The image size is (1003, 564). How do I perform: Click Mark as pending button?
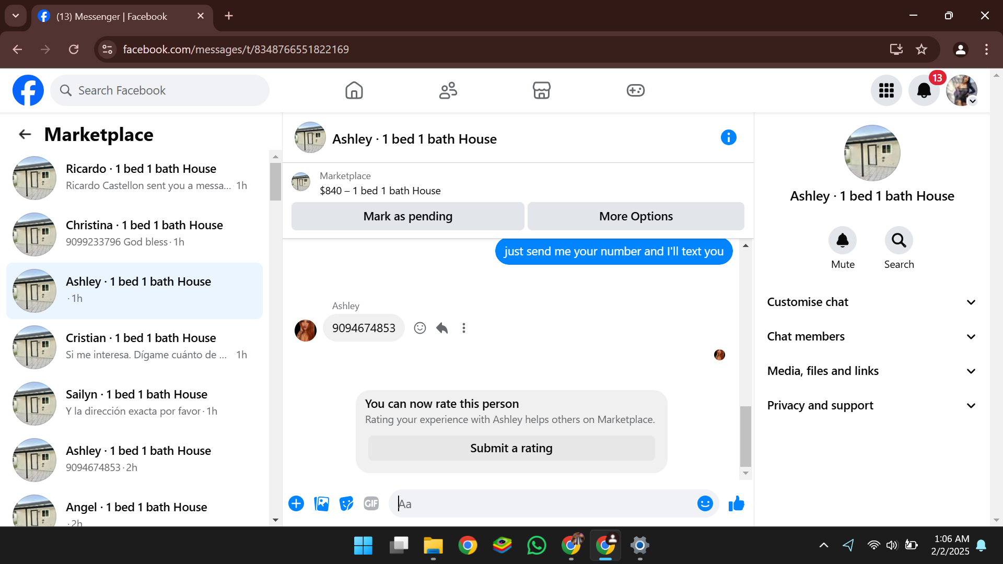coord(407,216)
